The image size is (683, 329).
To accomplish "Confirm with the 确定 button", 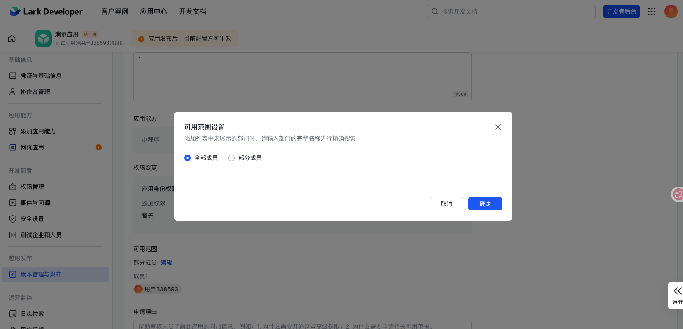I will click(485, 204).
